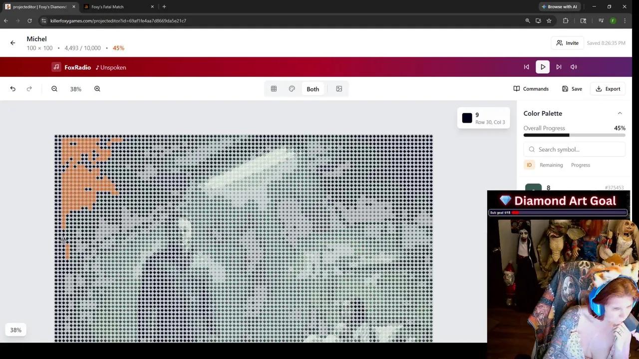Select the Both view mode
The width and height of the screenshot is (639, 359).
pos(313,89)
